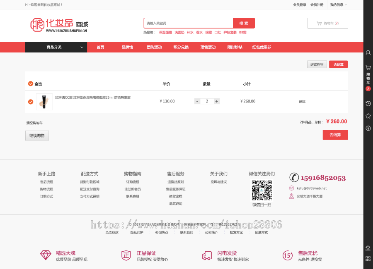The image size is (373, 269).
Task: Open bottom link 批发方案
Action: (x=236, y=233)
